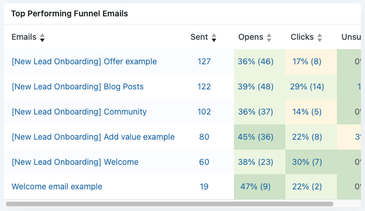
Task: Click the Sent column header label
Action: coord(199,37)
